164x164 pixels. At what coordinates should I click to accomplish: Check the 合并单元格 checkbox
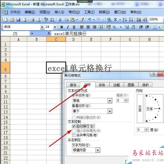(x=74, y=135)
